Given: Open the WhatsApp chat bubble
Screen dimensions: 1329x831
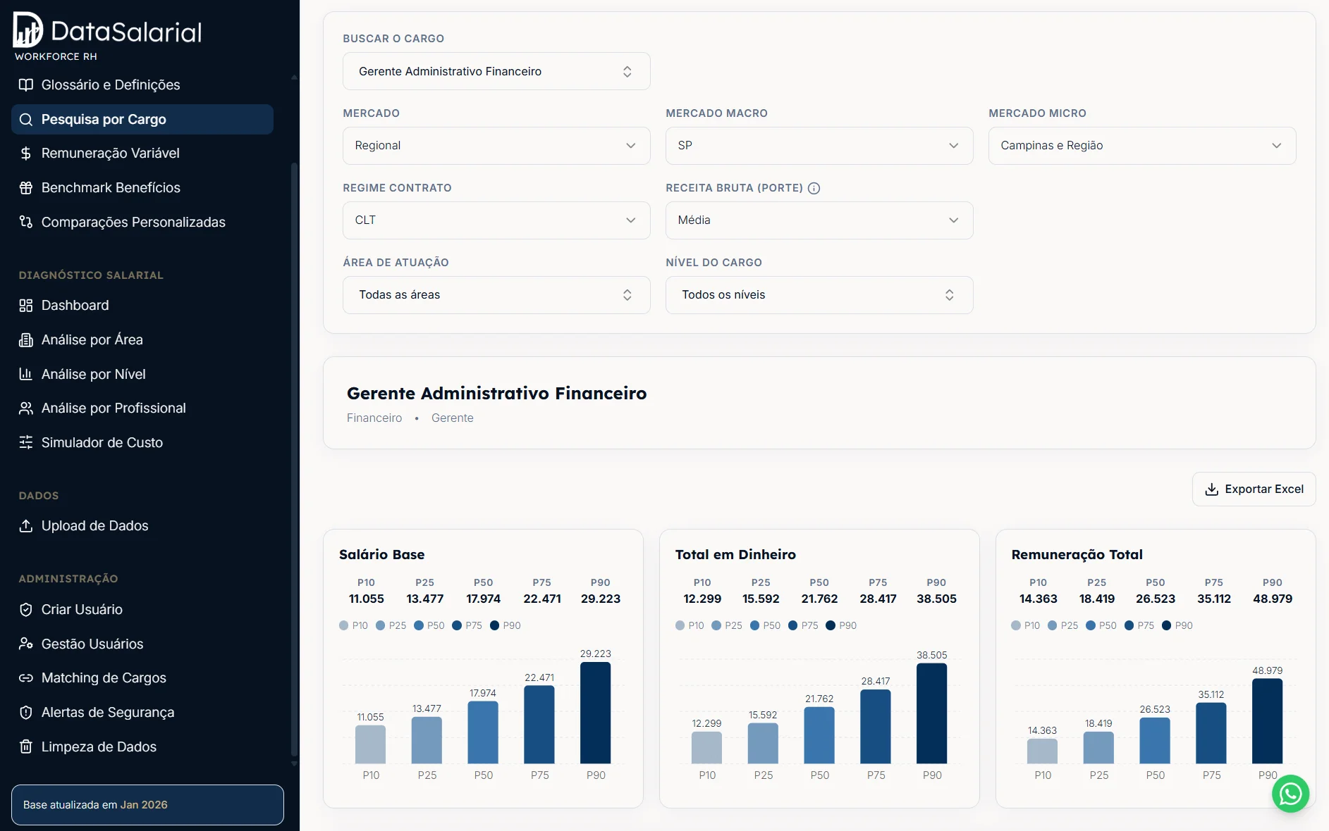Looking at the screenshot, I should [1290, 794].
